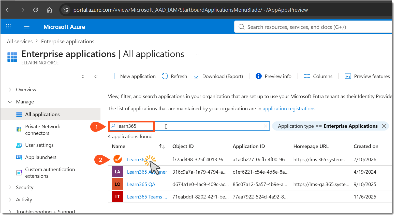Expand or collapse all menu groups

[83, 77]
